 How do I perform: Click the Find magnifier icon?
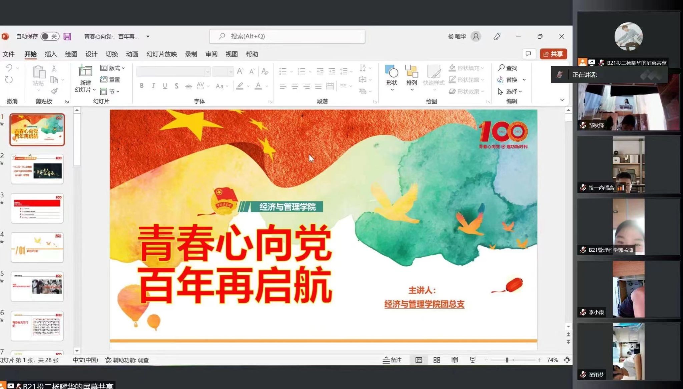[x=501, y=68]
